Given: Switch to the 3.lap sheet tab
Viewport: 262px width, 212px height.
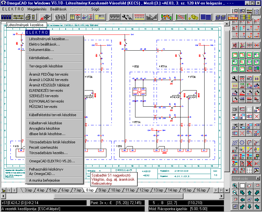Looking at the screenshot, I should pos(28,190).
